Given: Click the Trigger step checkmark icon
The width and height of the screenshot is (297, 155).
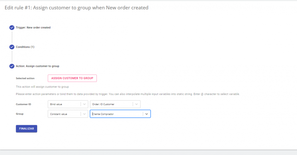Looking at the screenshot, I should click(12, 28).
